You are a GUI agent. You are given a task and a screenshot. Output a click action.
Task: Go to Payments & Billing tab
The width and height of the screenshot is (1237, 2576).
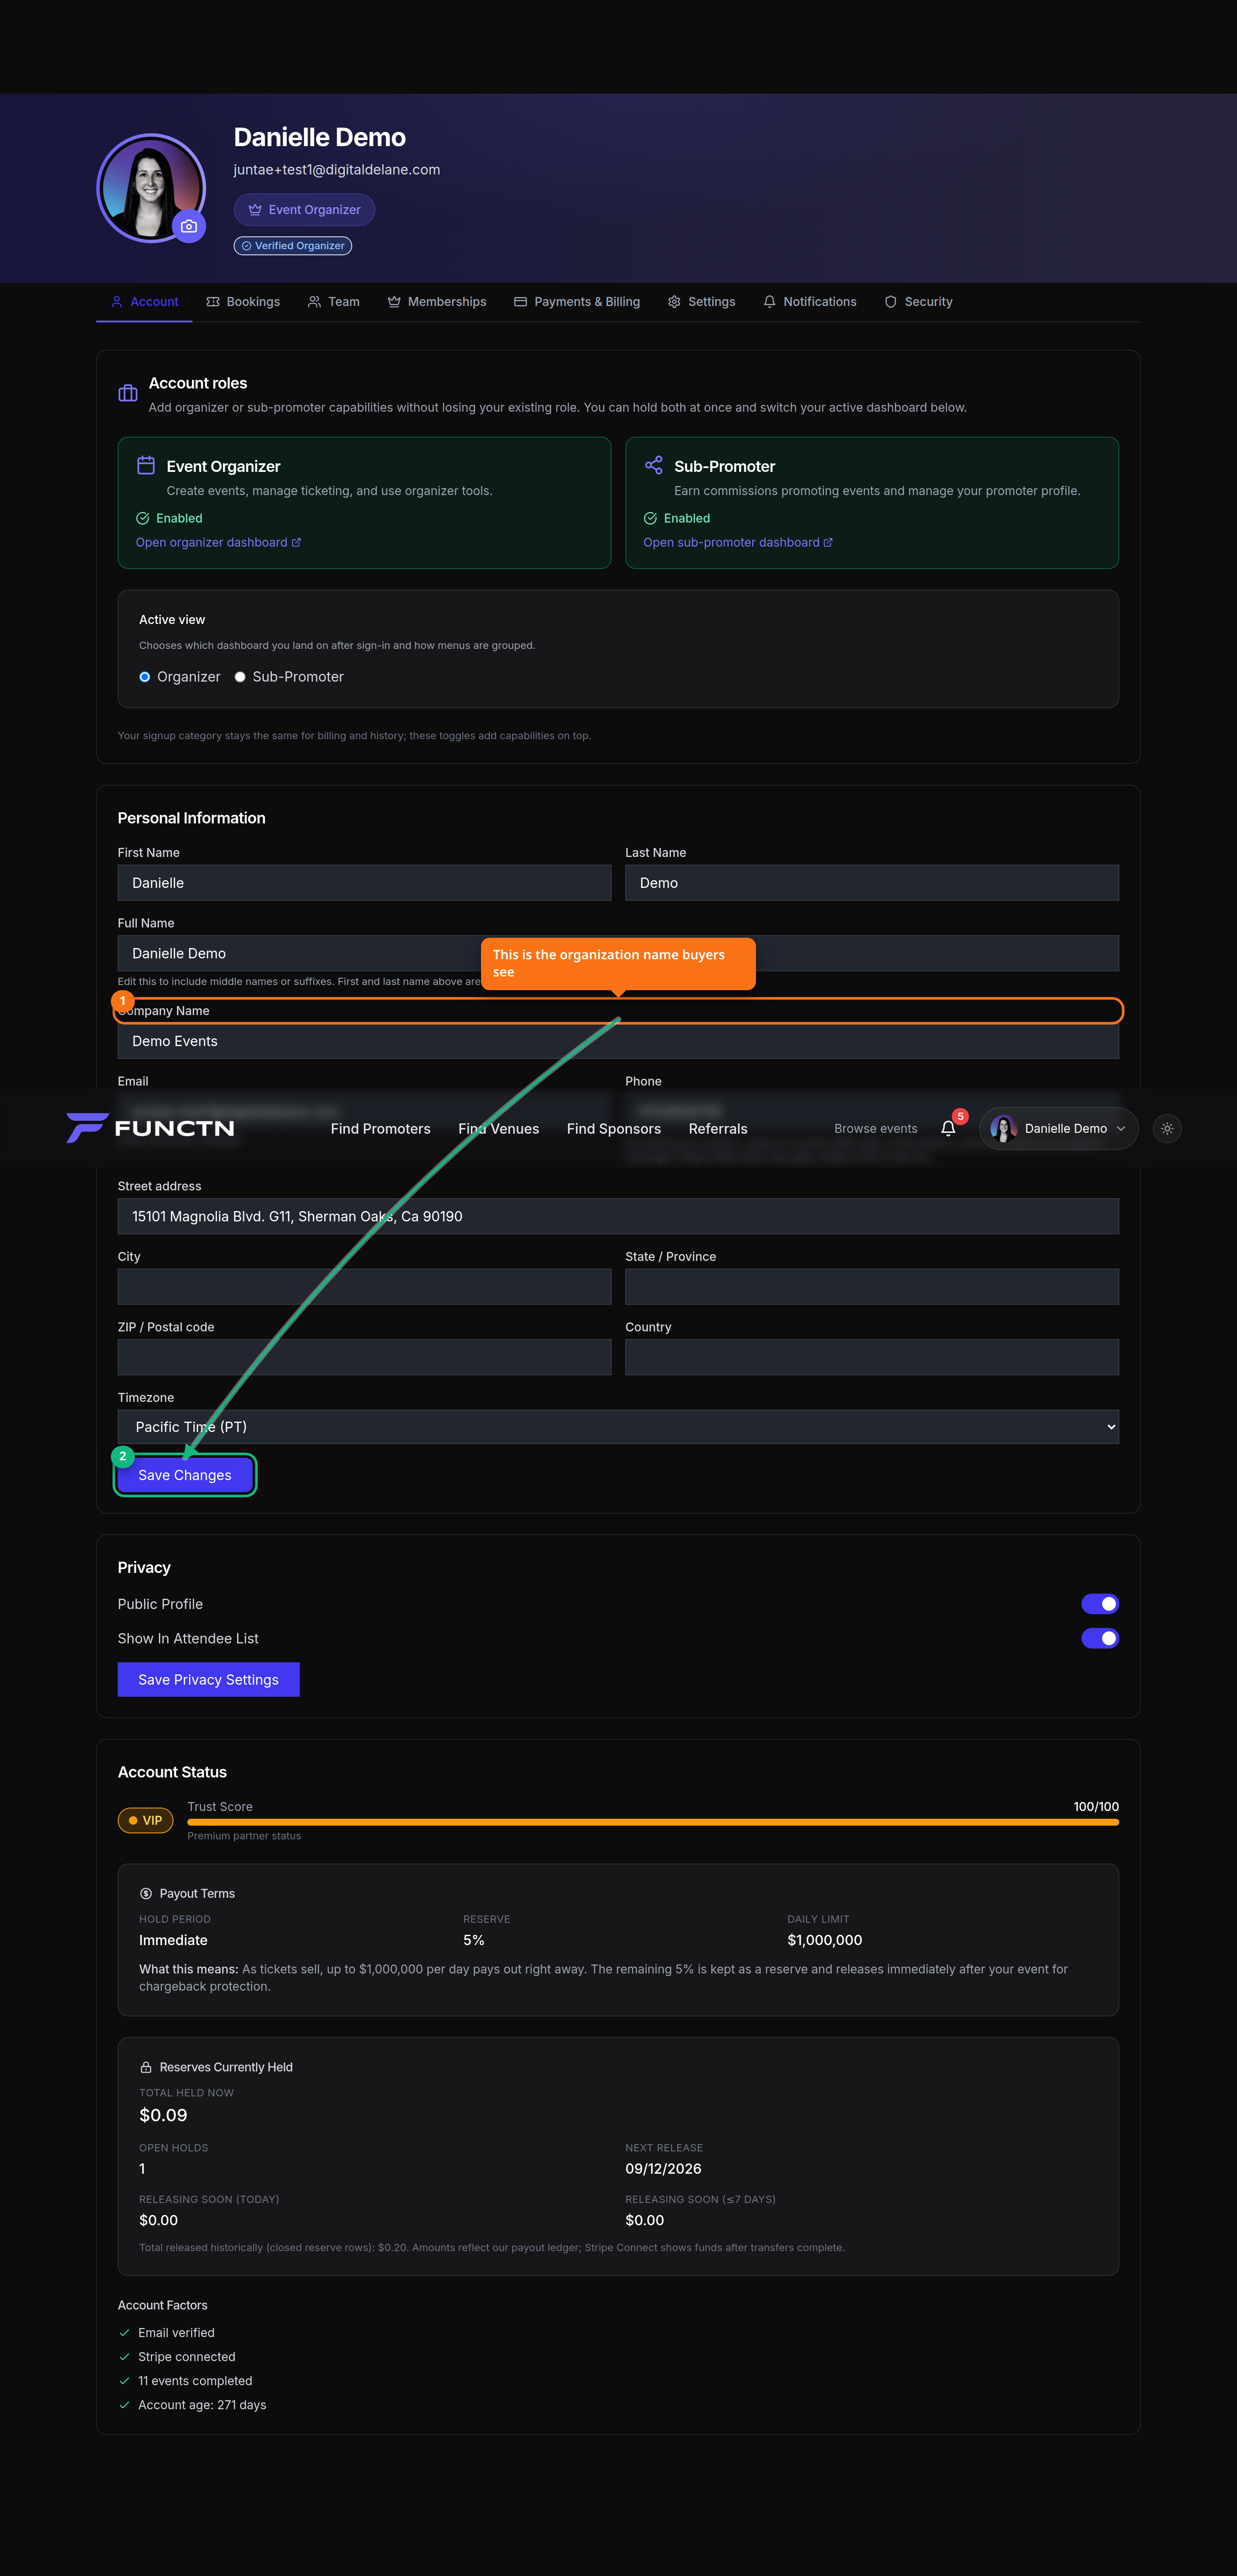pos(576,302)
